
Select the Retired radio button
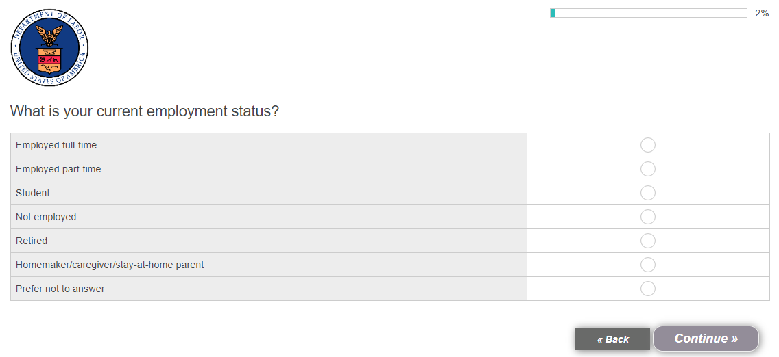click(647, 241)
